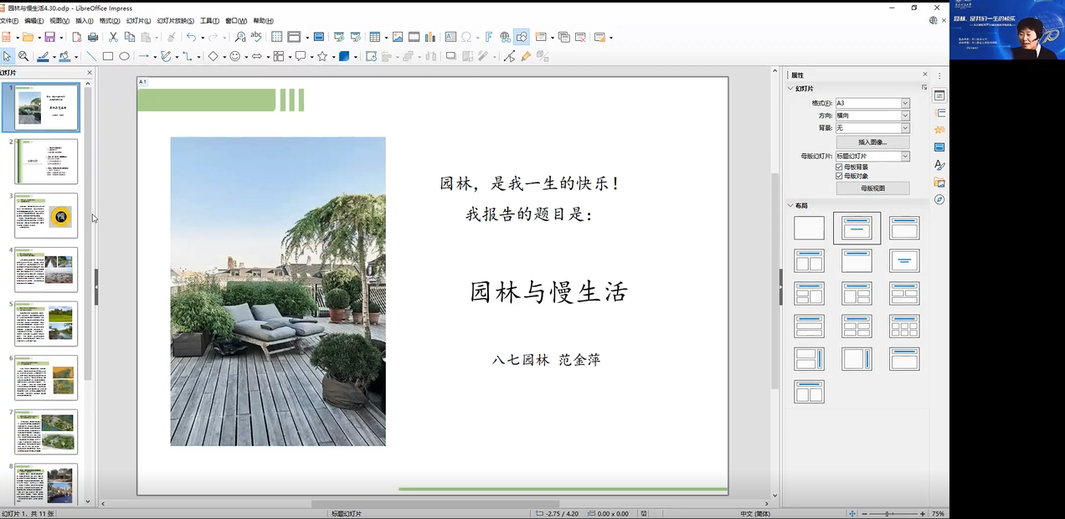The height and width of the screenshot is (519, 1065).
Task: Open the Navigator sidebar panel icon
Action: (939, 199)
